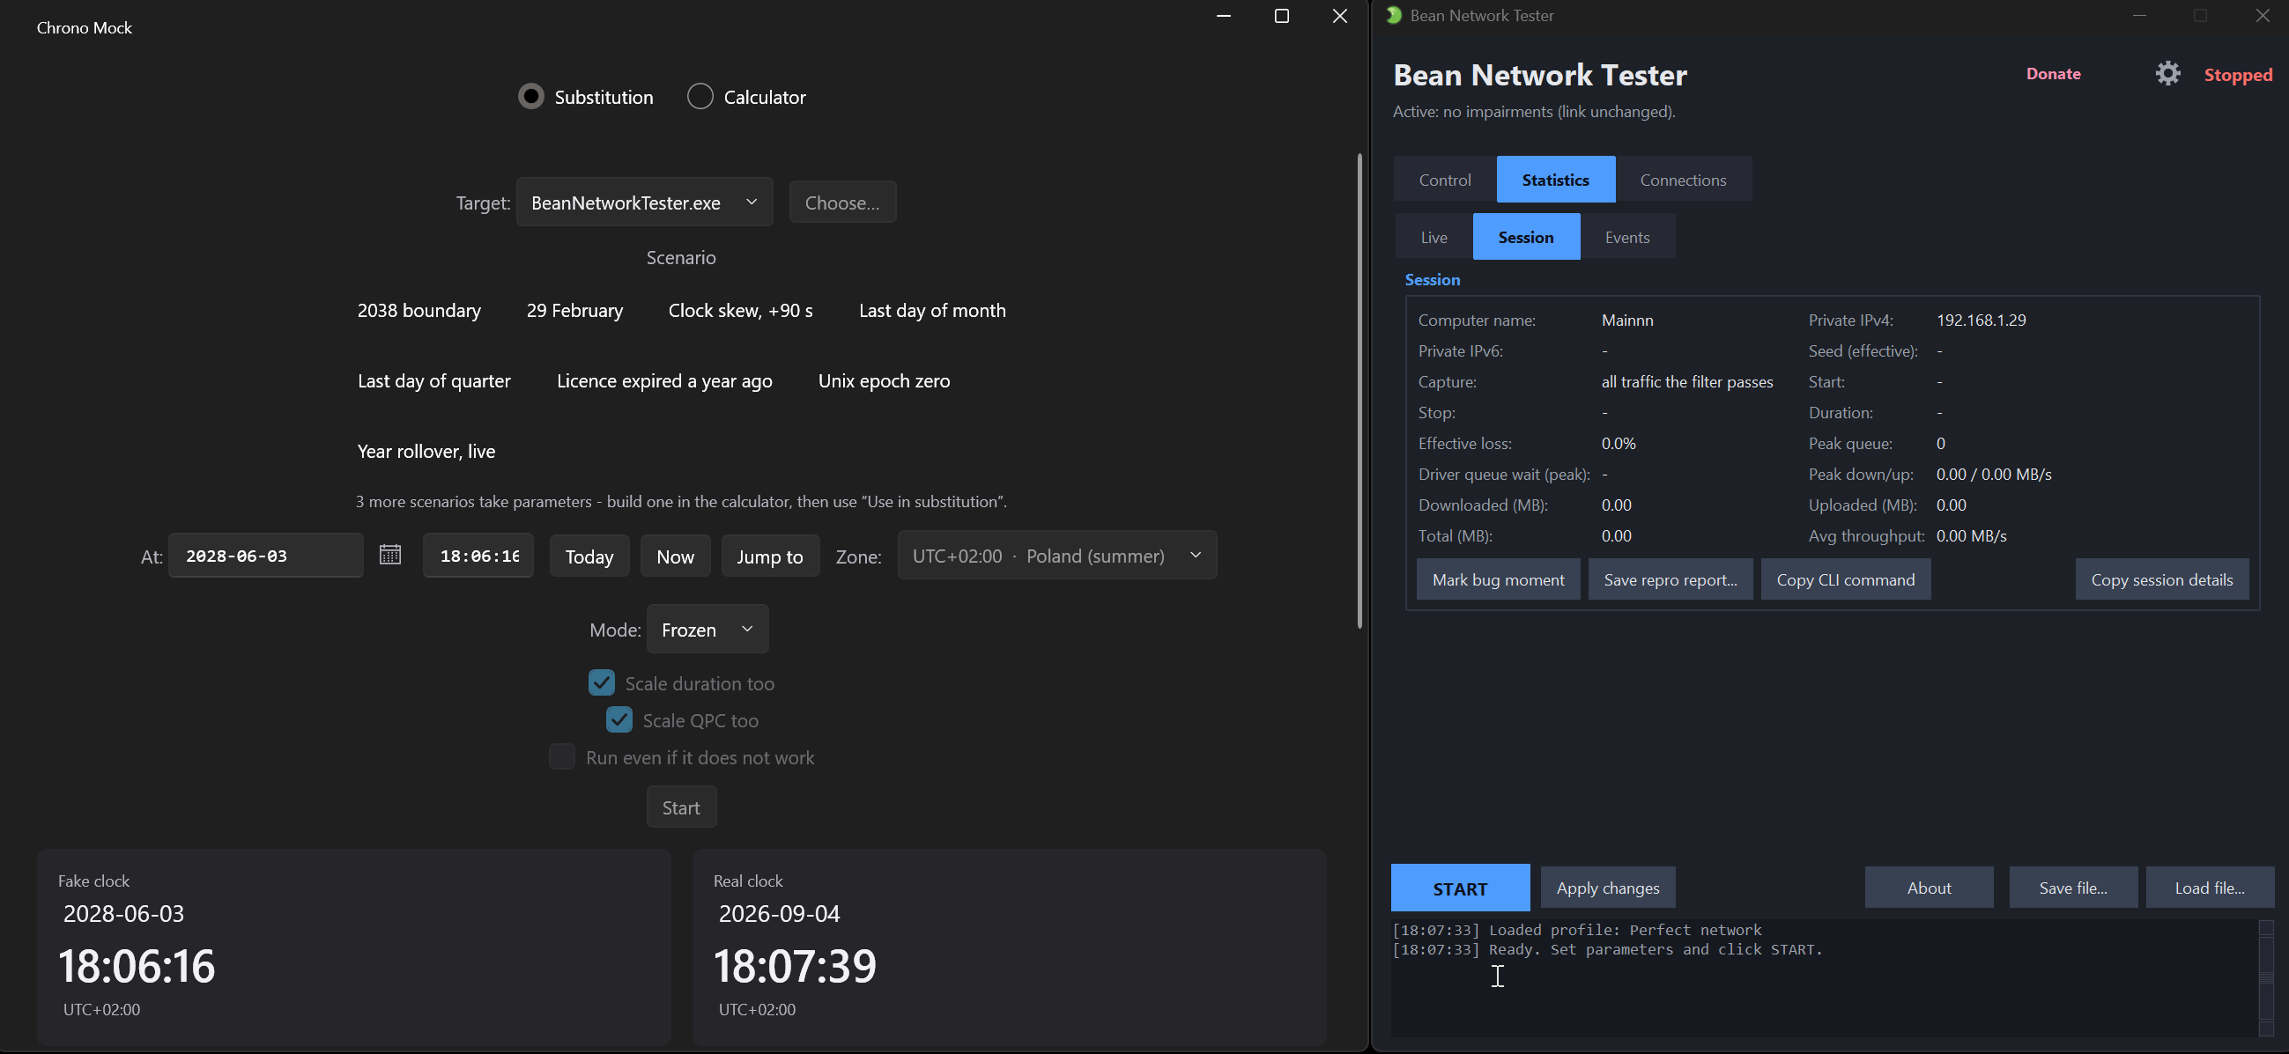Choose the Clock skew, +90 s scenario
Screen dimensions: 2289x1054
tap(740, 310)
